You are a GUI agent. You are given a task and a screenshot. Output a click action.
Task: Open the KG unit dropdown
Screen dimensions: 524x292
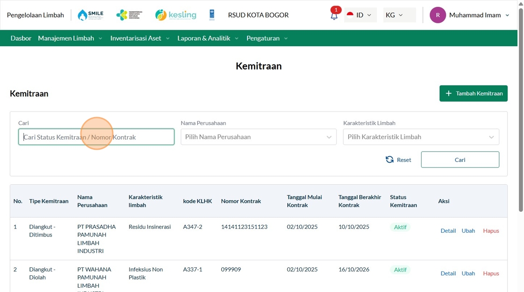400,15
